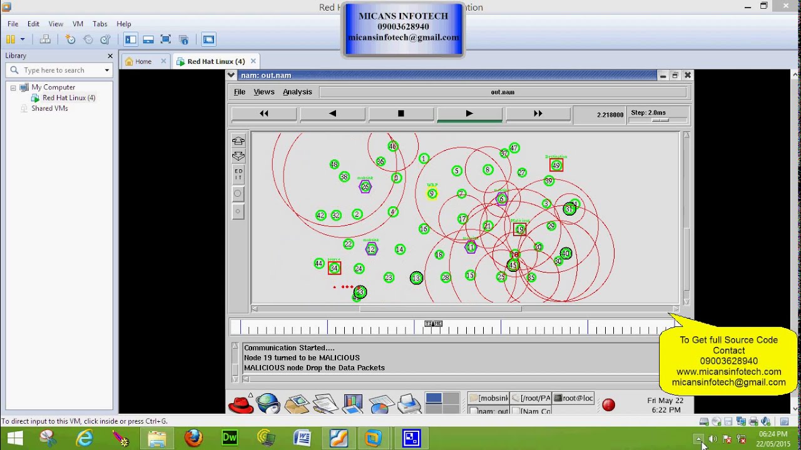Open the VM menu in VMware
The image size is (801, 450).
(x=78, y=24)
